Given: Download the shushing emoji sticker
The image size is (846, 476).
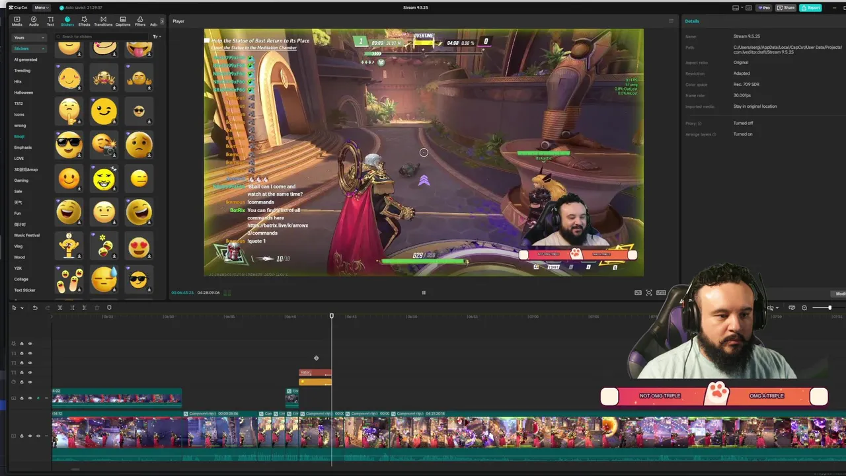Looking at the screenshot, I should pyautogui.click(x=79, y=122).
